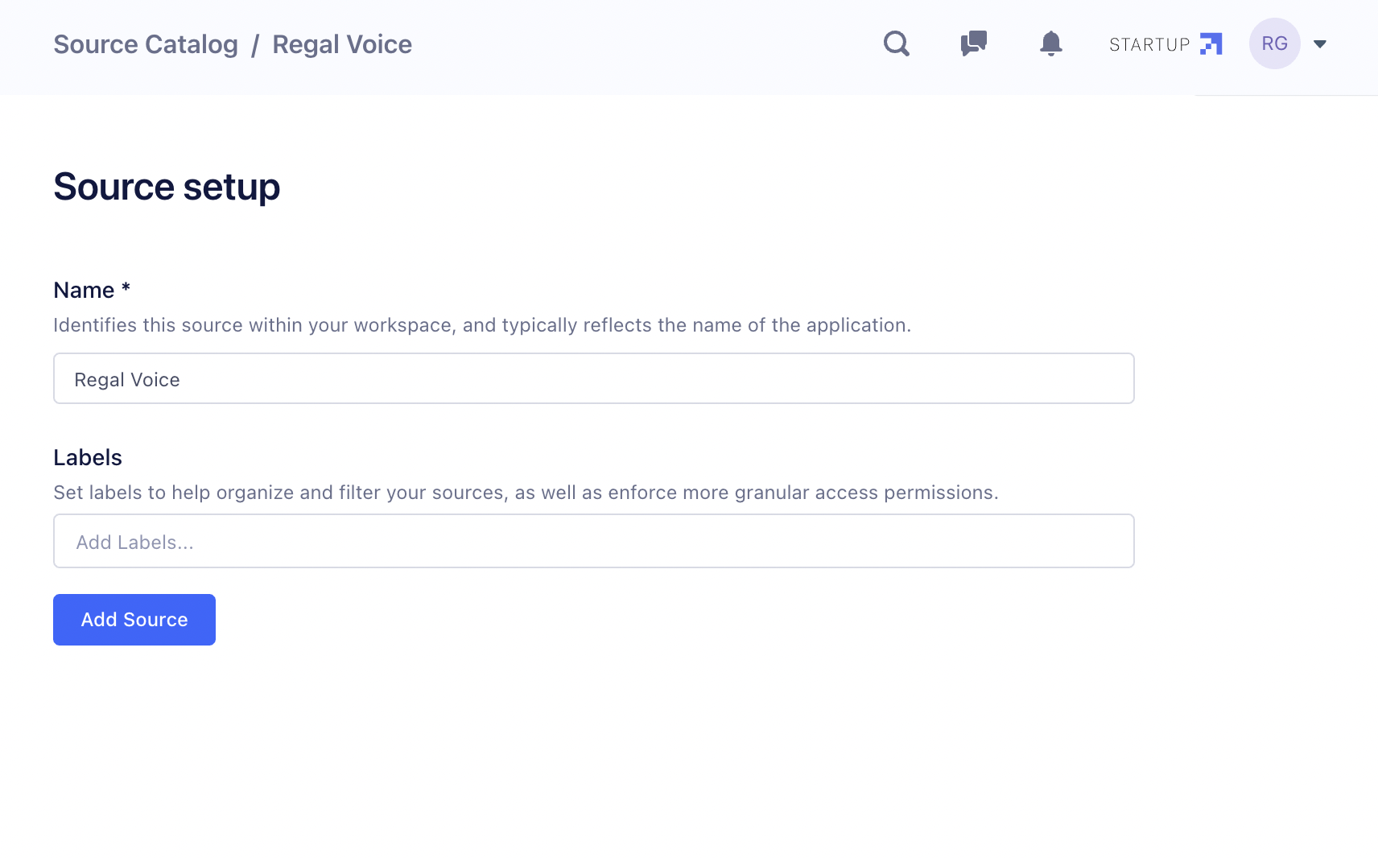Expand the account dropdown arrow
The height and width of the screenshot is (858, 1378).
(1320, 44)
